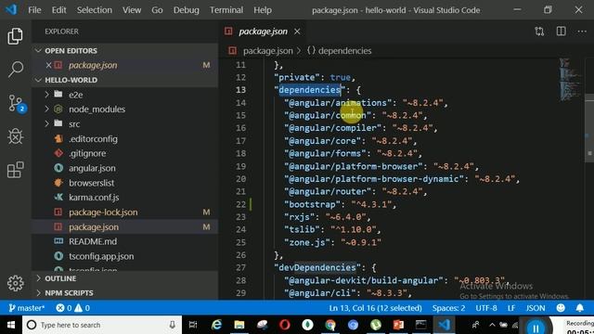Open angular.json in explorer
The height and width of the screenshot is (334, 594).
click(x=92, y=168)
